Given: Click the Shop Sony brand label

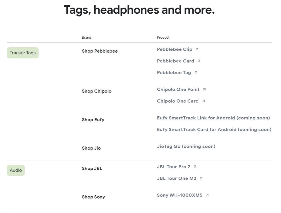Looking at the screenshot, I should pyautogui.click(x=93, y=197).
